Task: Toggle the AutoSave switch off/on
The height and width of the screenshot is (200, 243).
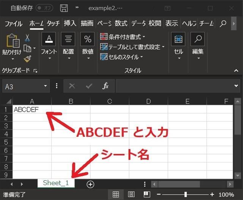Action: [44, 8]
